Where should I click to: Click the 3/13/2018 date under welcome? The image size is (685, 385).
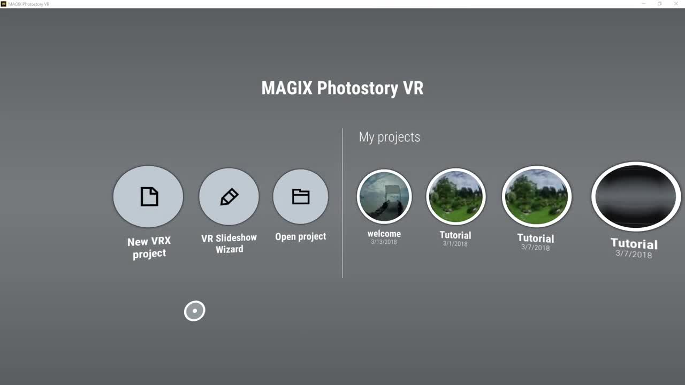[x=384, y=242]
